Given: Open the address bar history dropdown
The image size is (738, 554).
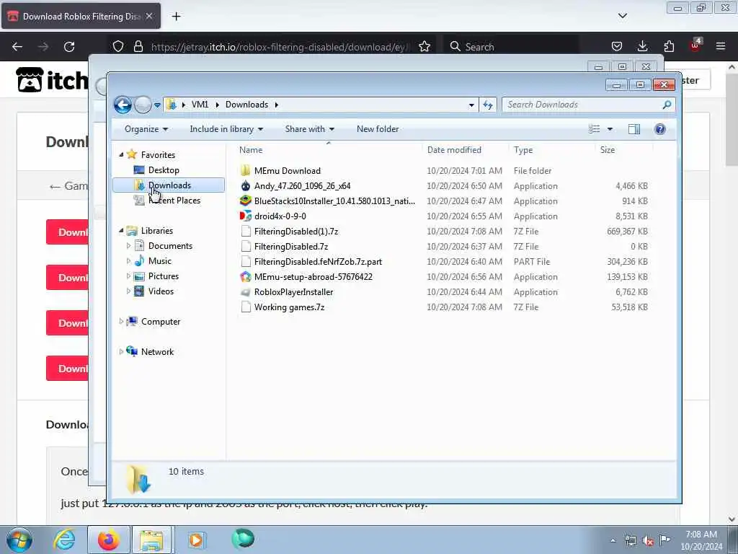Looking at the screenshot, I should (471, 105).
